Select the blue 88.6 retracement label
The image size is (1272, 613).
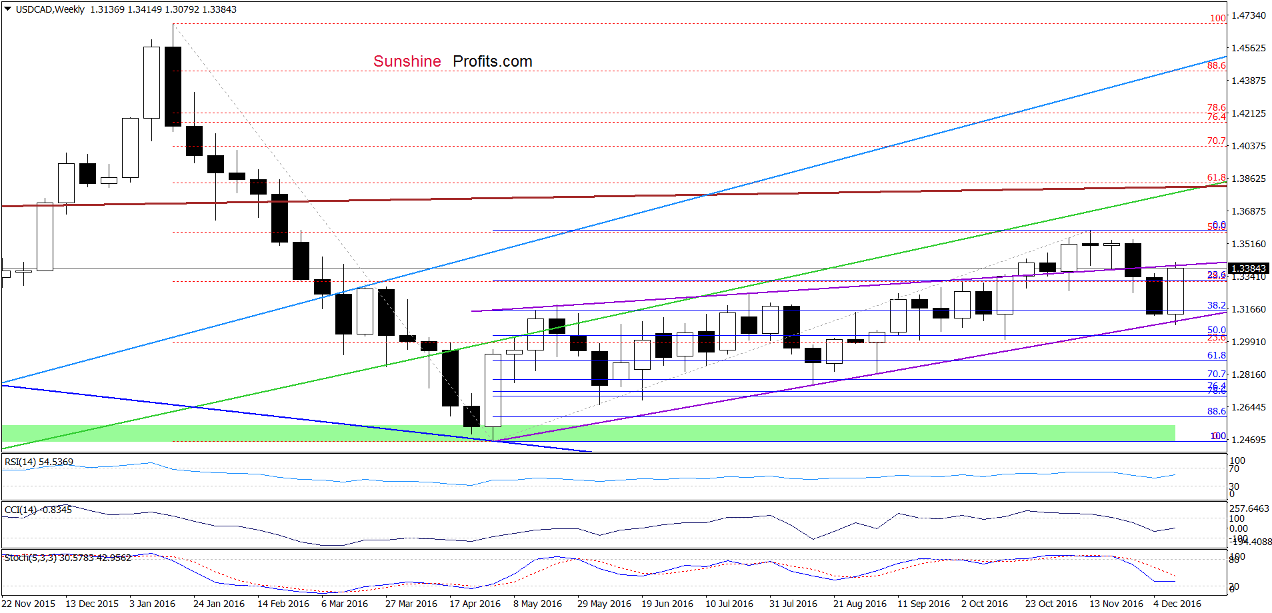1216,412
